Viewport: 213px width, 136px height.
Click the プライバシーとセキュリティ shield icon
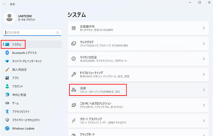point(7,120)
